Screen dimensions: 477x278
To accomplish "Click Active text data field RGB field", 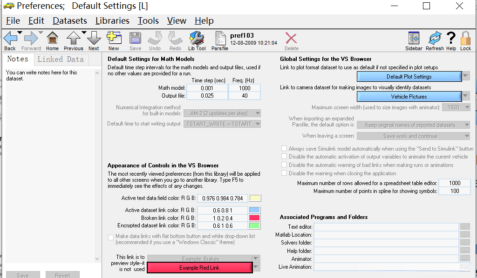I will point(223,198).
